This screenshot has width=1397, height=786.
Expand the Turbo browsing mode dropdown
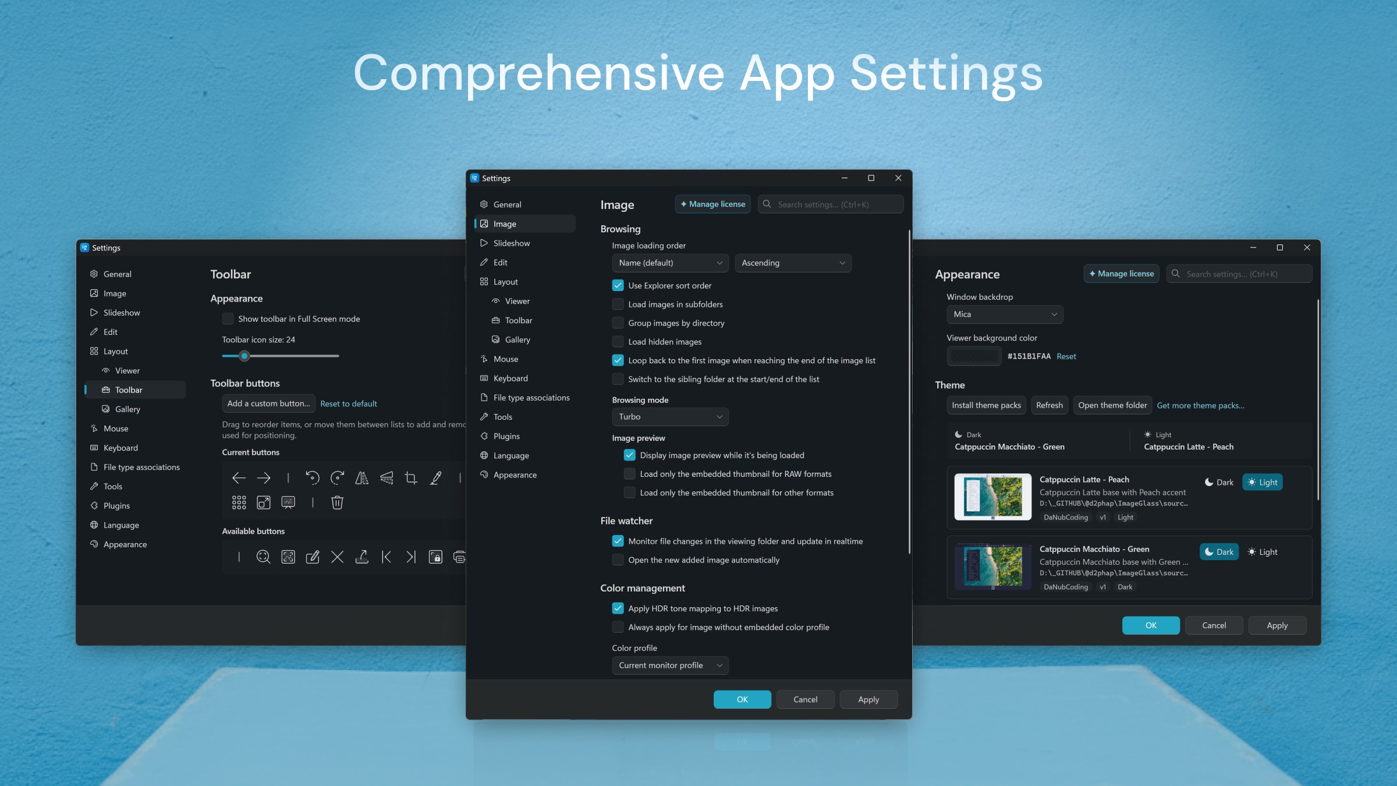[670, 416]
